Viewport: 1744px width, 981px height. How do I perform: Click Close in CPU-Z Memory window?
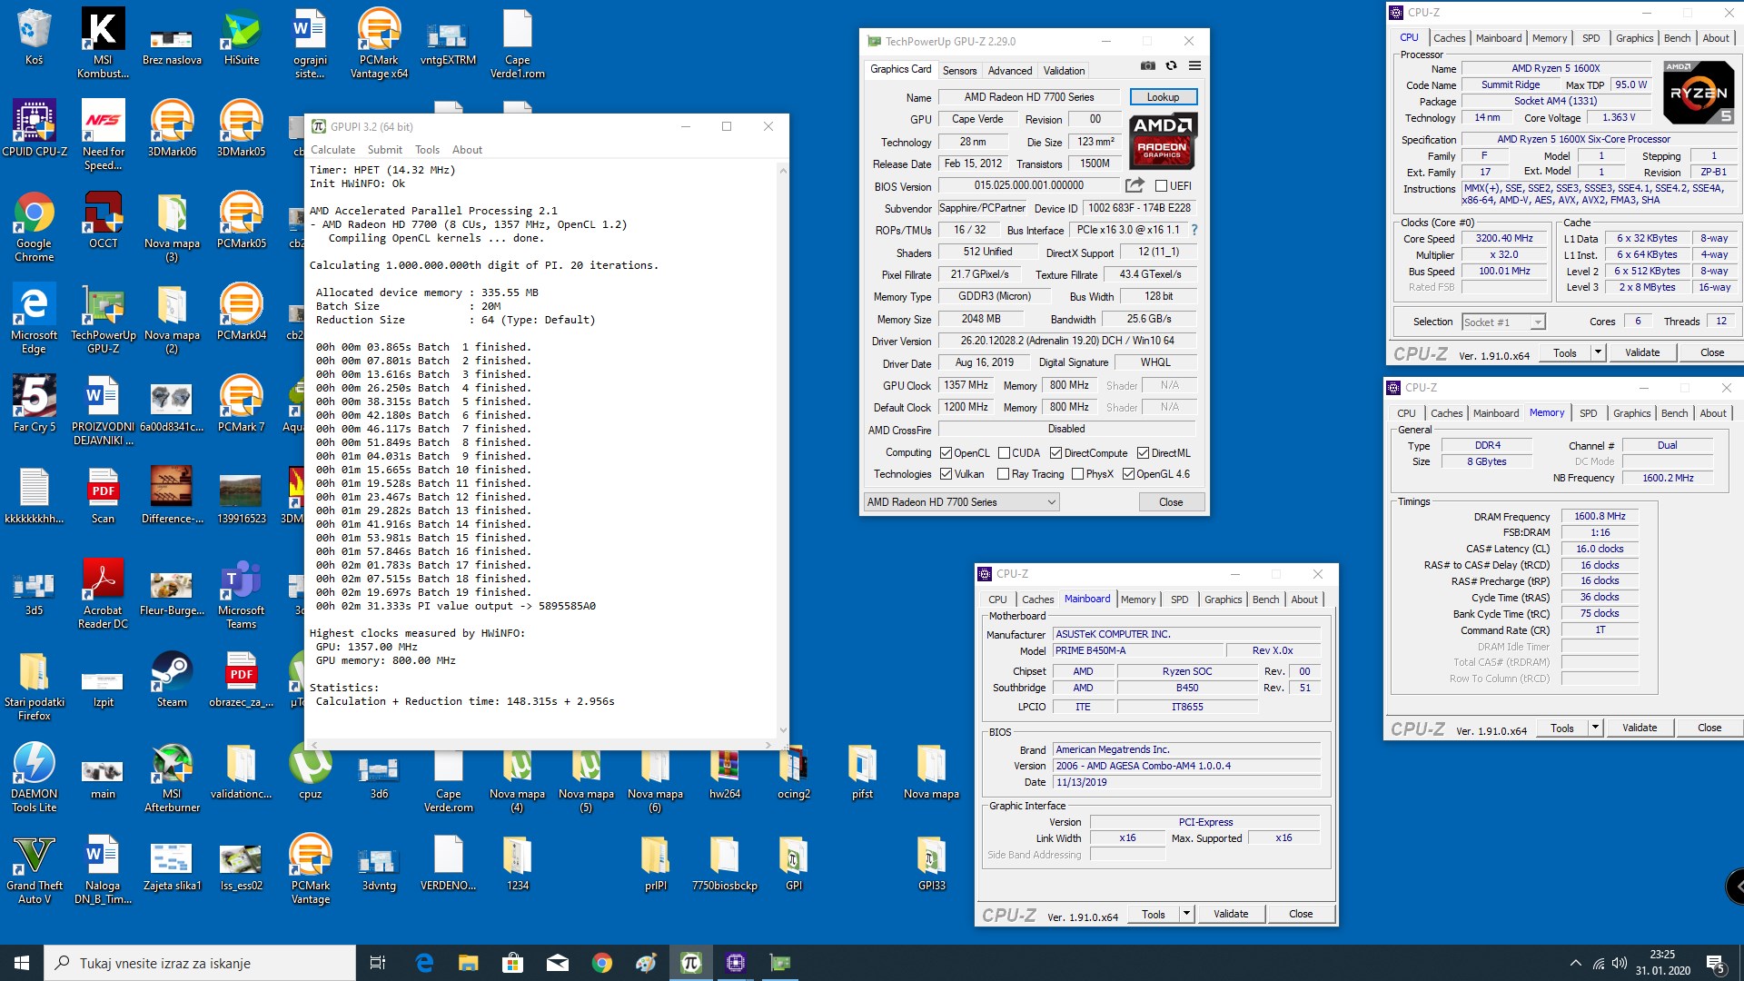click(1709, 728)
